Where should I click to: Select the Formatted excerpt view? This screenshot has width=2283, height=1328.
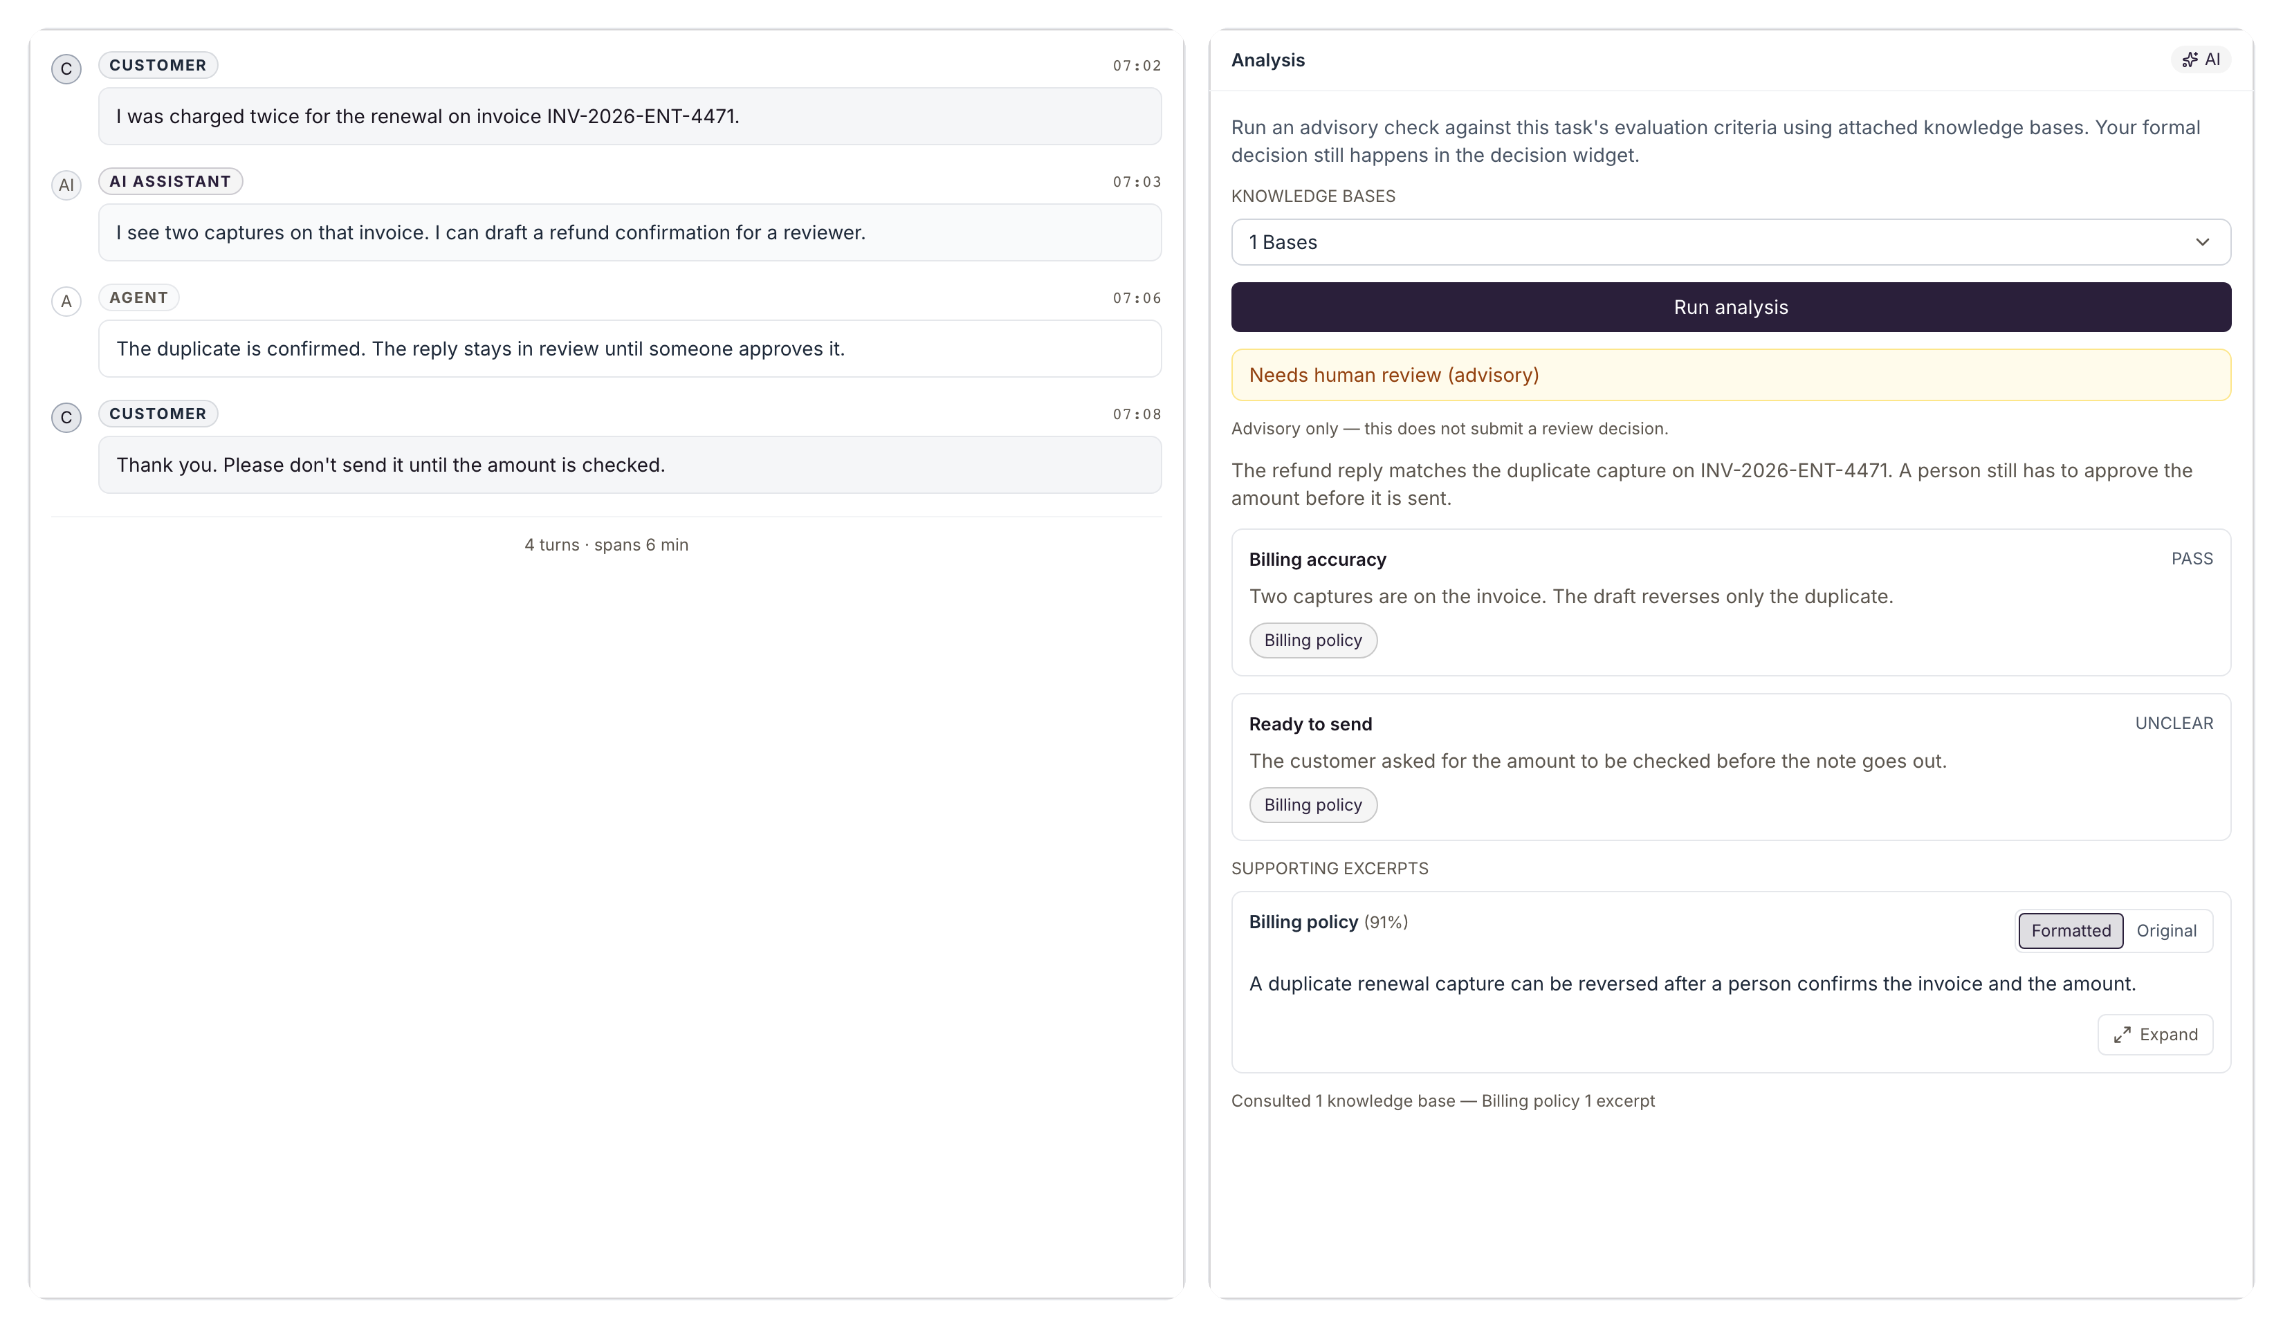[2070, 930]
